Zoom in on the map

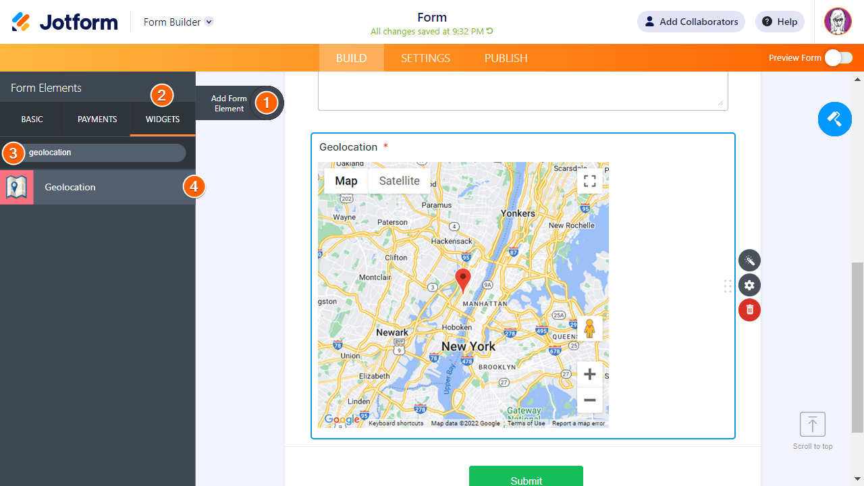[x=589, y=374]
